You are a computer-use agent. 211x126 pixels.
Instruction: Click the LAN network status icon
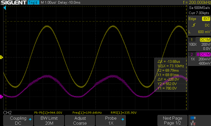[x=193, y=123]
